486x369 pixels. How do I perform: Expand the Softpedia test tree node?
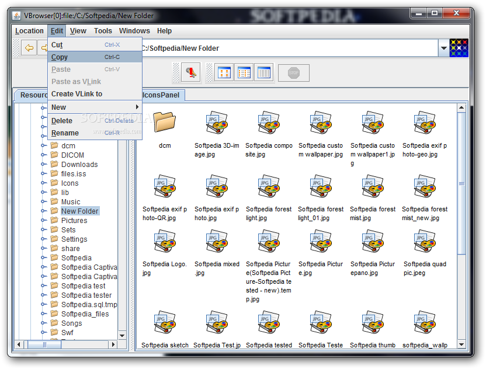(x=43, y=286)
